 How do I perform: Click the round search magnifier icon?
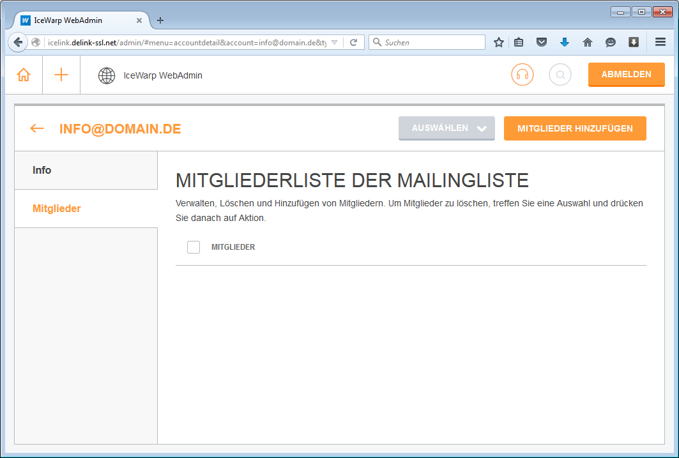560,75
